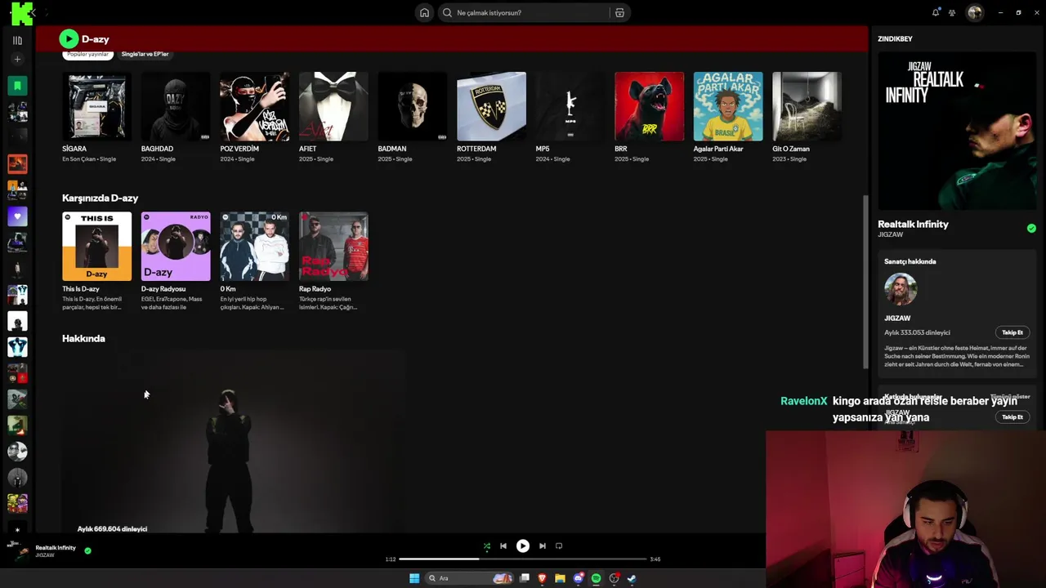Toggle repeat mode
The image size is (1046, 588).
tap(559, 546)
